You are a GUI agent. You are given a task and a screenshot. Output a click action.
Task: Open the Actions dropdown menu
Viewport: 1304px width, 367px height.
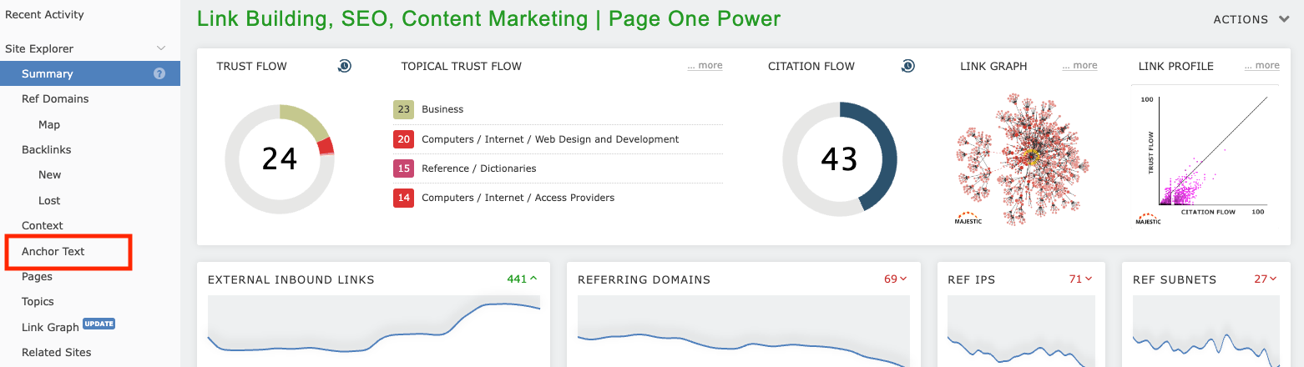(1251, 19)
